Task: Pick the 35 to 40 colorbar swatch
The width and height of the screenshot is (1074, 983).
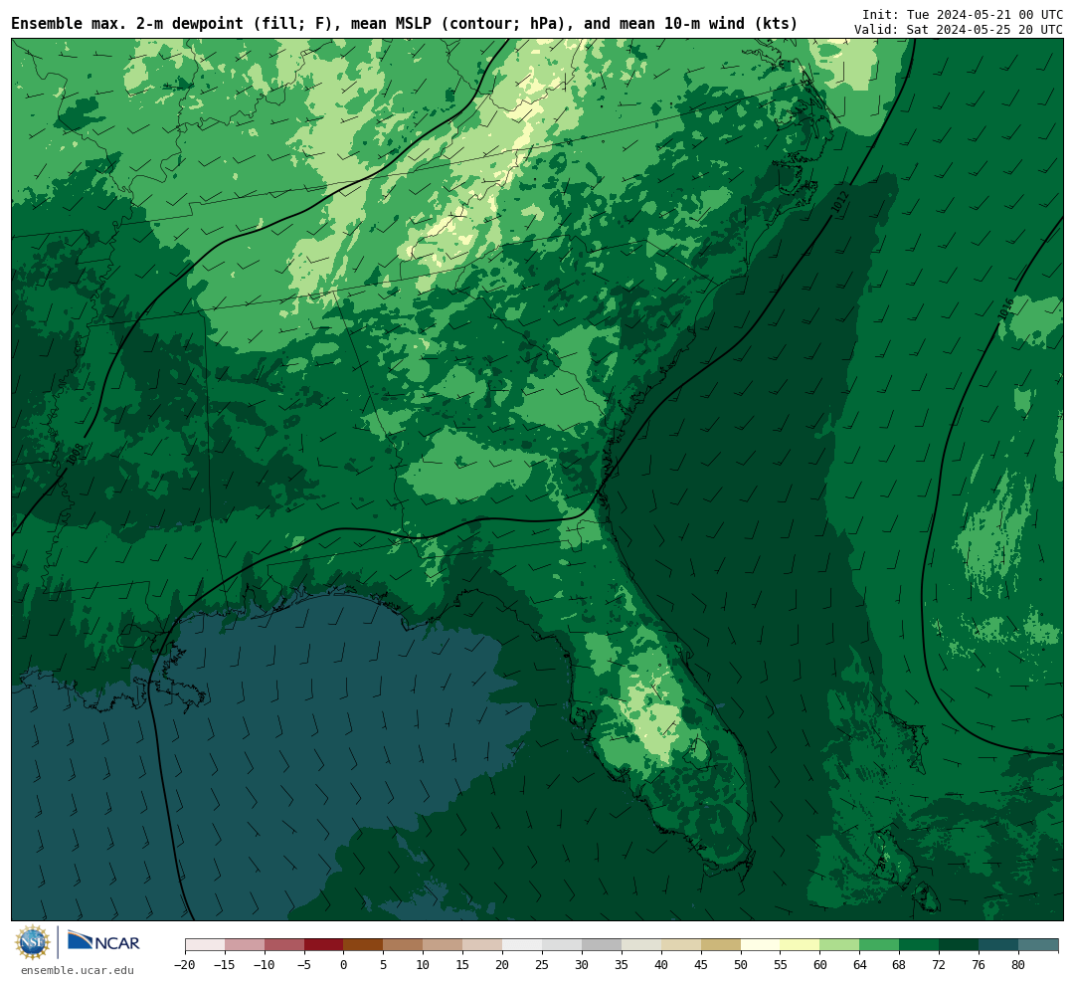Action: point(641,945)
